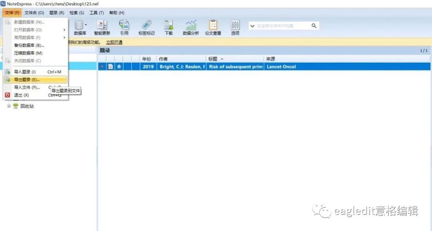432x231 pixels.
Task: Choose 压缩数据库 (M) menu entry
Action: click(x=35, y=53)
